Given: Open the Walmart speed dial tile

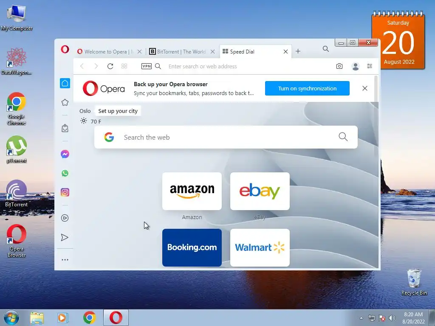Looking at the screenshot, I should click(x=260, y=247).
